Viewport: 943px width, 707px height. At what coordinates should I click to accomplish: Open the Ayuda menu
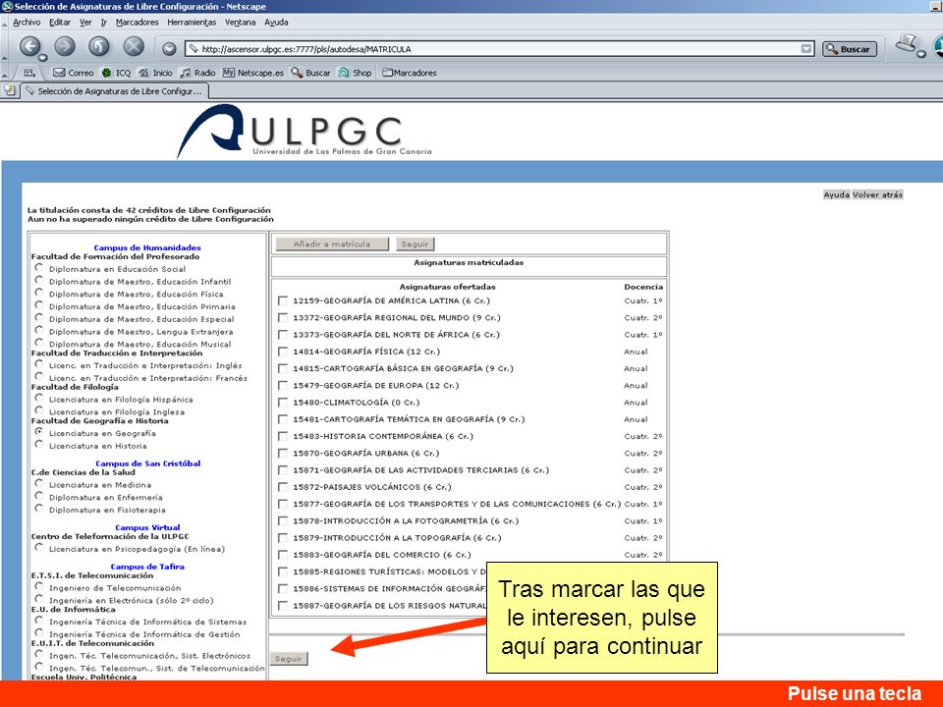[277, 23]
